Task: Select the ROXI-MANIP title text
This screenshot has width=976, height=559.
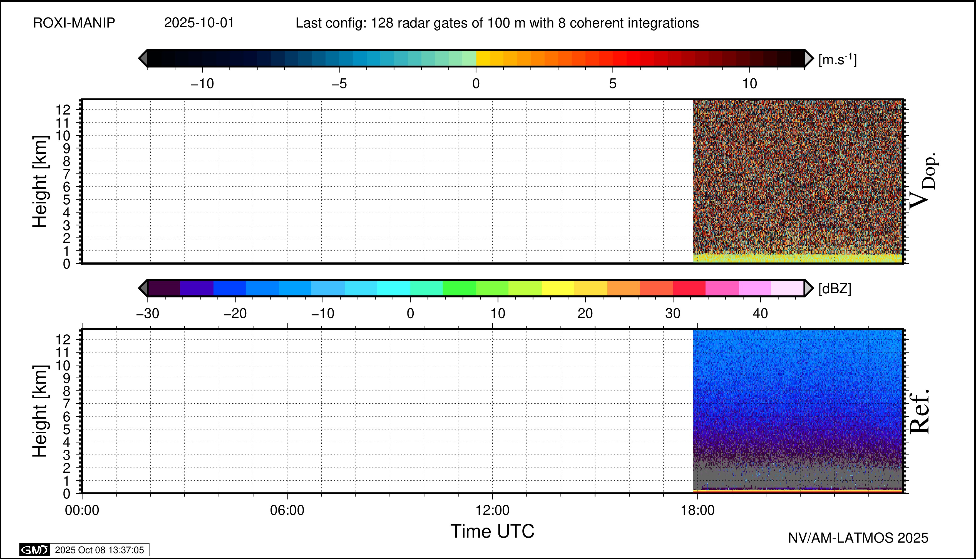Action: coord(74,23)
